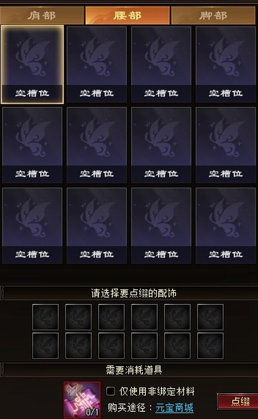Click second 空槽位 slot in top row
Screen dimensions: 258x419
coord(97,64)
